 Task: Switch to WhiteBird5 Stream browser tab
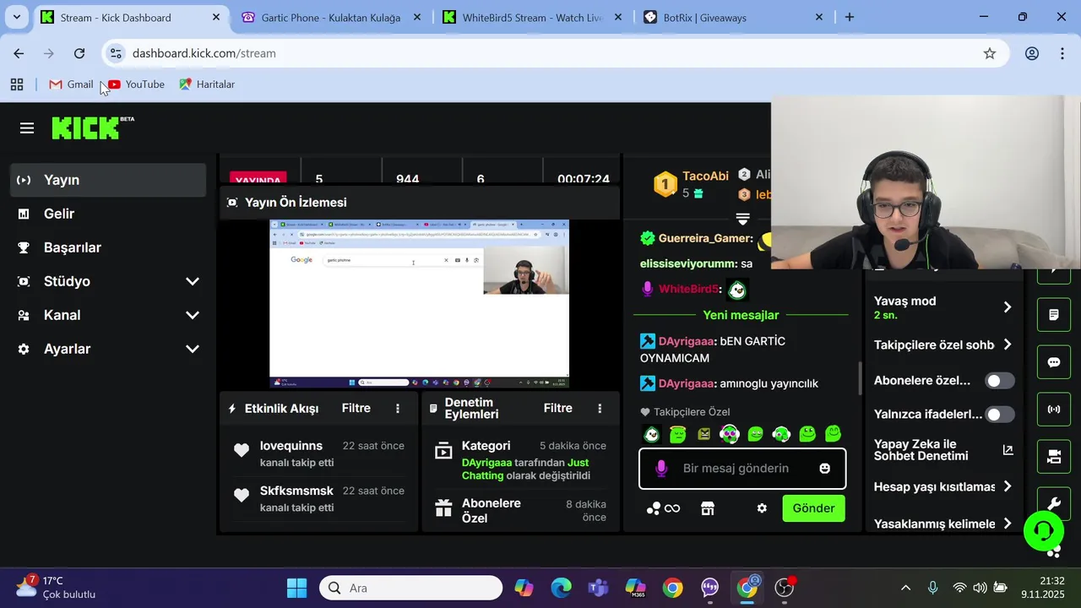point(532,17)
